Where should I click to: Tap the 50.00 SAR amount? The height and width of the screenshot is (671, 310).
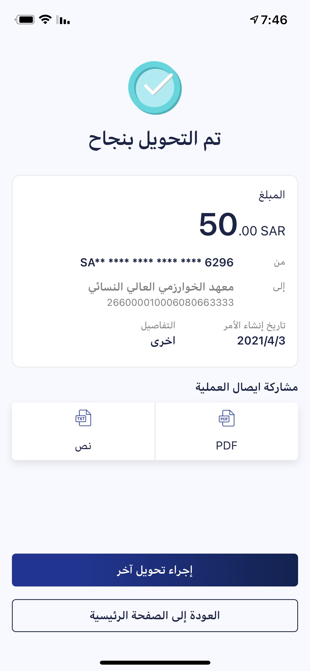242,225
